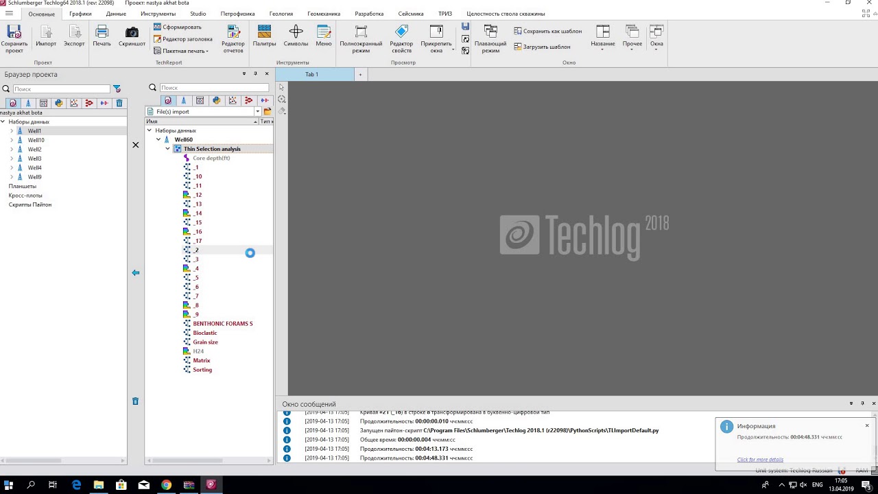Collapse the Well60 node in import panel
This screenshot has width=878, height=494.
click(x=158, y=139)
